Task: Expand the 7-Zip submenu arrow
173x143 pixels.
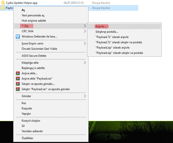Action: click(85, 26)
